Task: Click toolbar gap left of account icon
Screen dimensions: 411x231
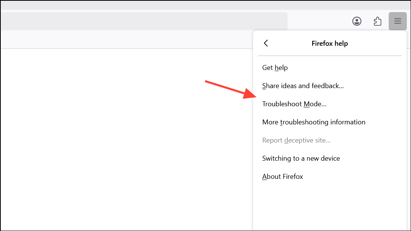Action: [318, 21]
